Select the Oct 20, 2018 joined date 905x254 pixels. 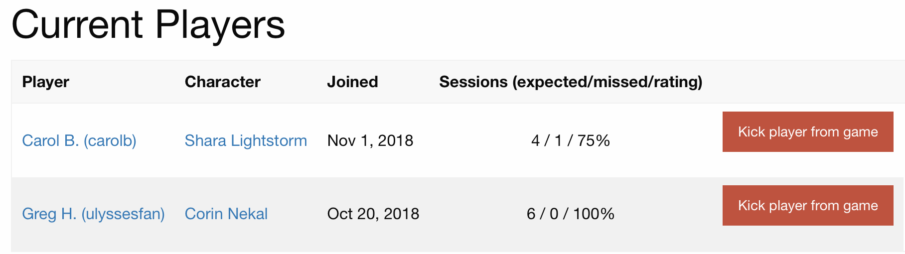click(373, 214)
